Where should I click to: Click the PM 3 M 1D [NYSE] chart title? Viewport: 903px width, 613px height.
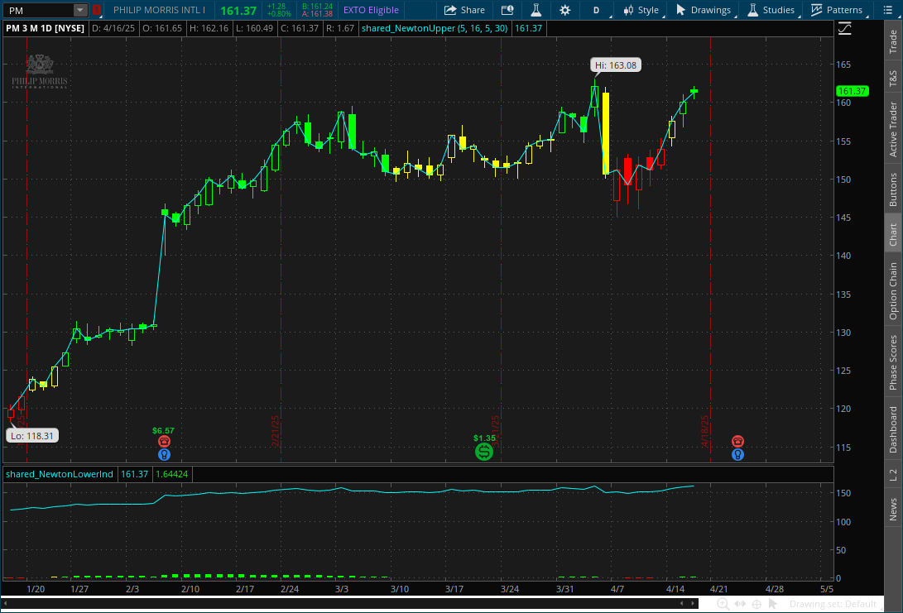(45, 28)
